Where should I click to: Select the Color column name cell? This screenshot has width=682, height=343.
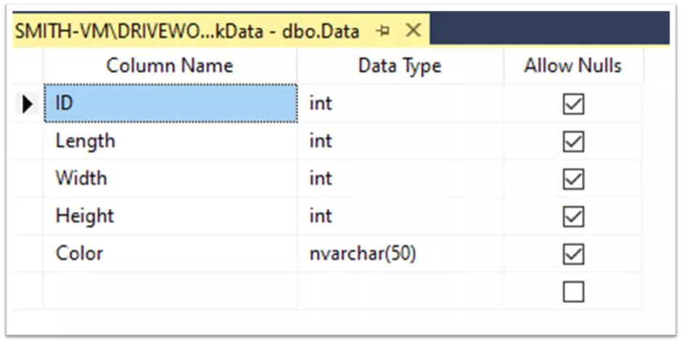[170, 254]
